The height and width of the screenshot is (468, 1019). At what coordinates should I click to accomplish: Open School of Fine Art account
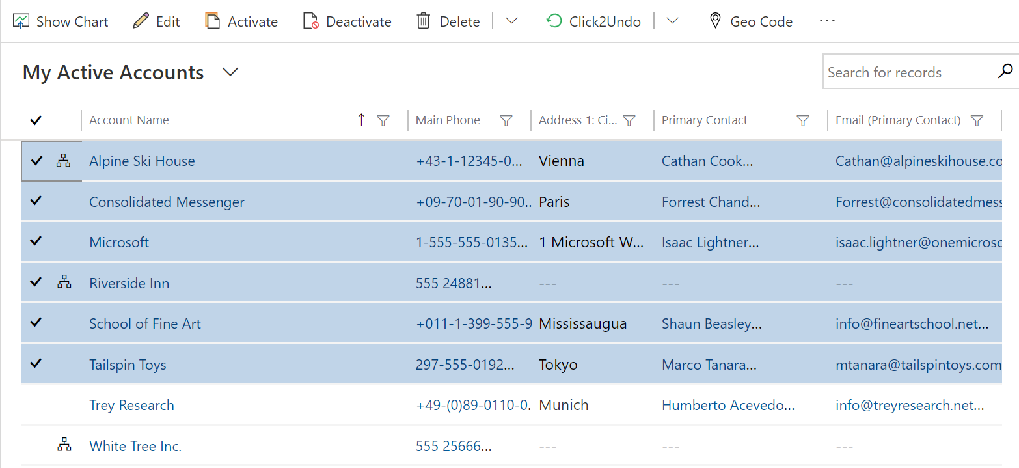coord(145,323)
